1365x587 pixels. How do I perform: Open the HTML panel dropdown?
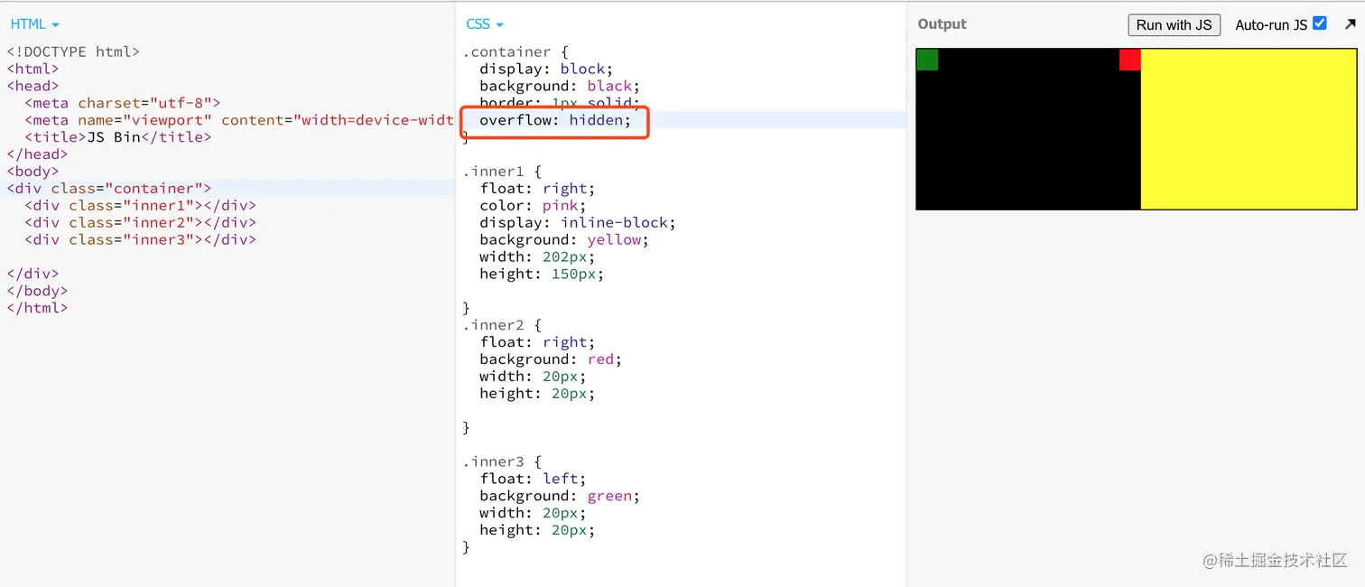(34, 24)
